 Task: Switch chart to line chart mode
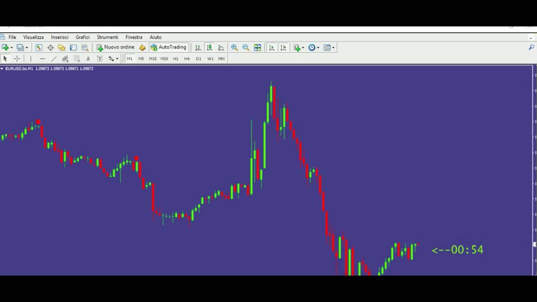pyautogui.click(x=221, y=48)
